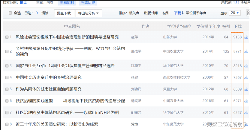Toggle the 下载 sort order

(179, 13)
